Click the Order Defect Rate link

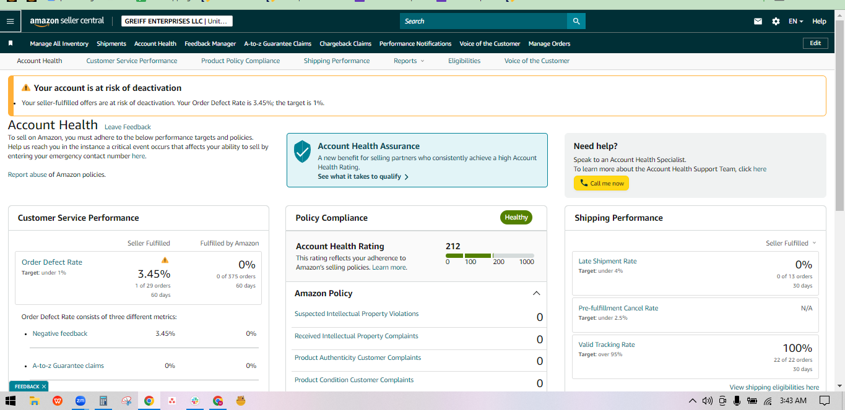pos(52,262)
